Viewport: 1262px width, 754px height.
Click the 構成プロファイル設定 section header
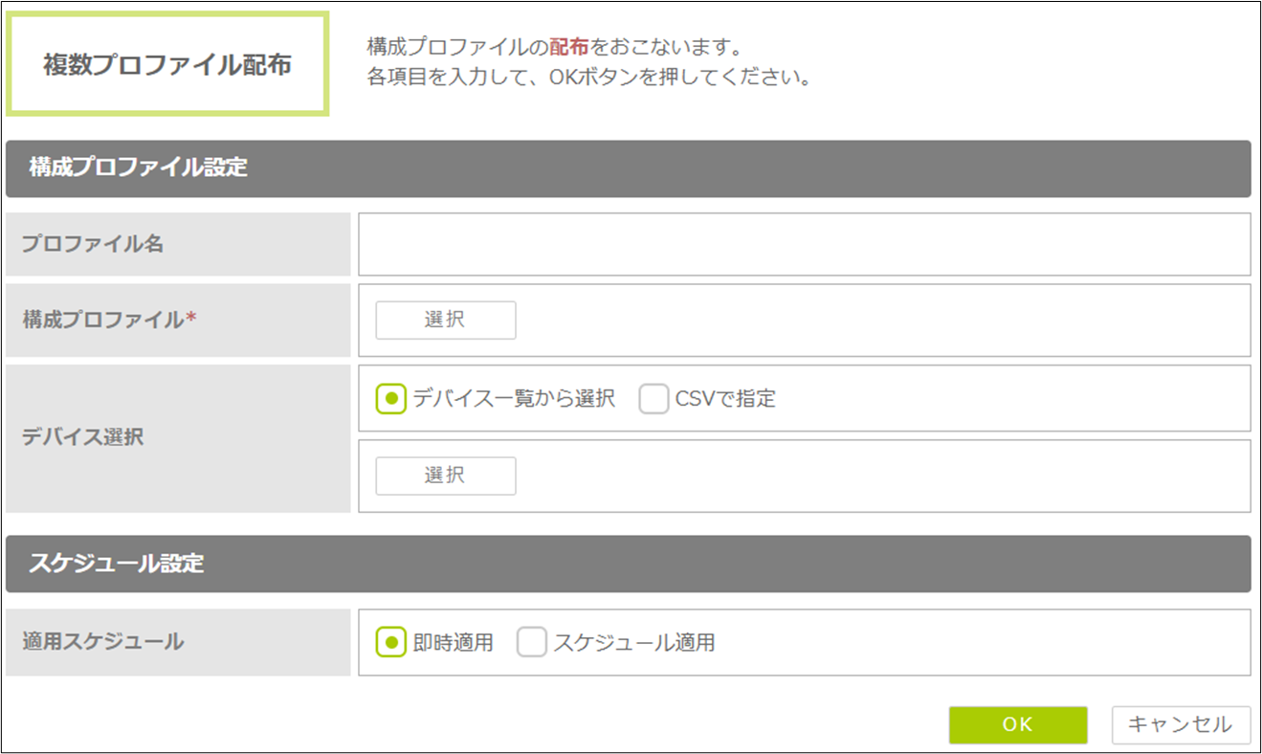[628, 168]
